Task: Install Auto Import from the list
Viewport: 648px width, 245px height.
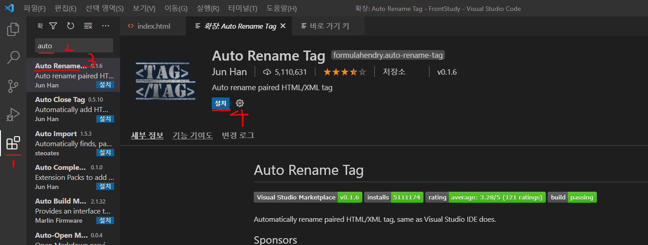Action: click(x=105, y=153)
